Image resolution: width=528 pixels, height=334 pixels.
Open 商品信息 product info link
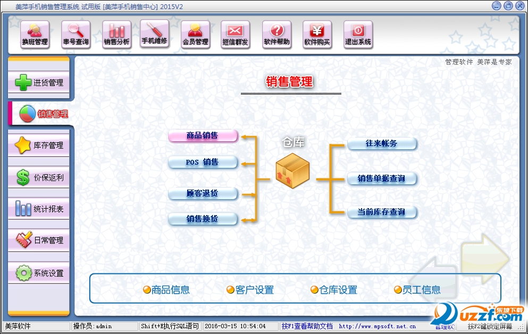(166, 289)
